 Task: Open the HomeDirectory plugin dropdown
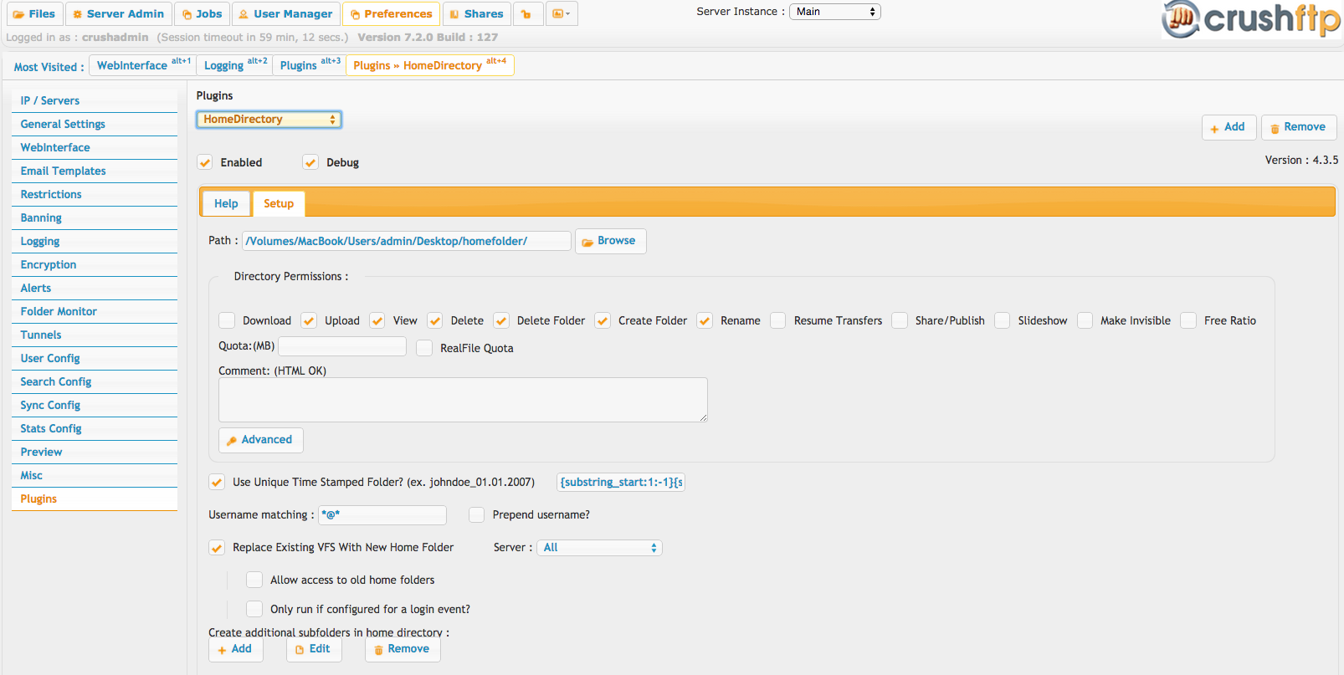point(269,120)
